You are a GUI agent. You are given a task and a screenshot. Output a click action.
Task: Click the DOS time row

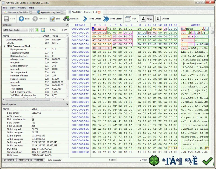35,149
